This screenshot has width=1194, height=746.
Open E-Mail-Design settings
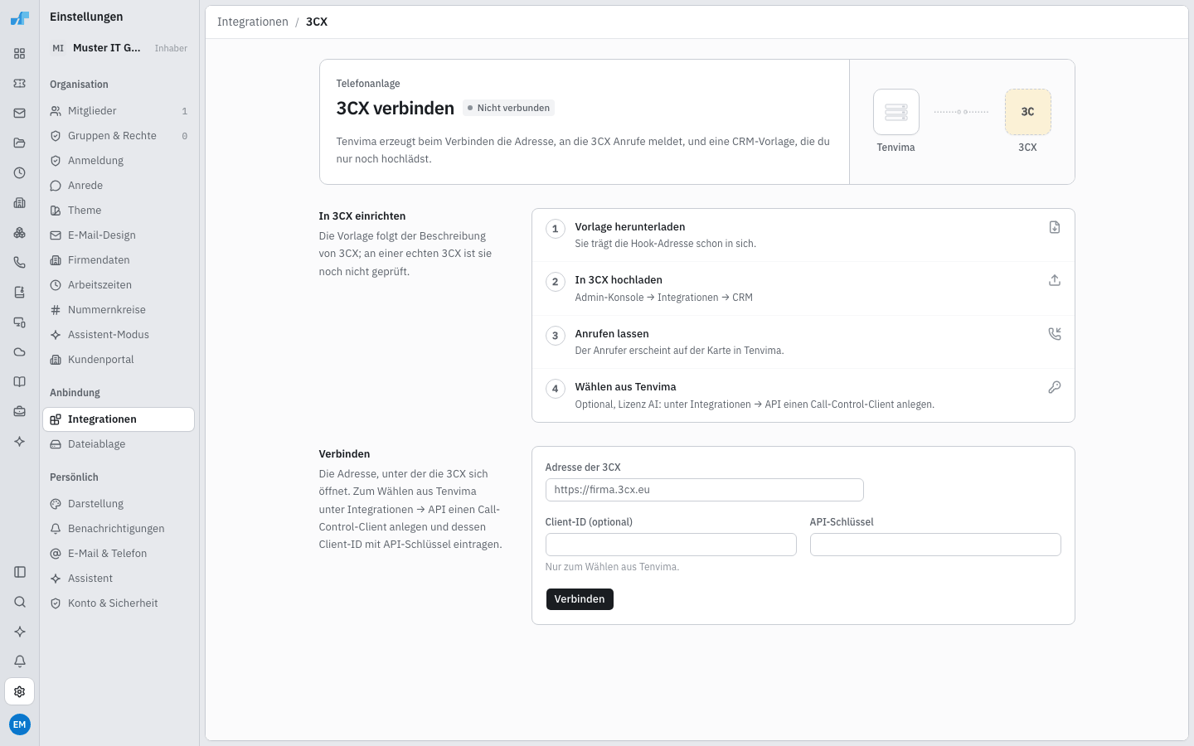coord(119,235)
